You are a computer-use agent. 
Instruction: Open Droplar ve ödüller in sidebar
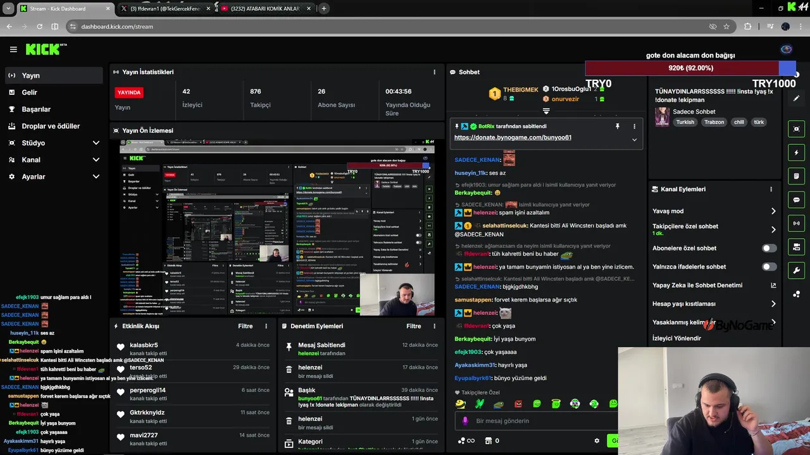point(53,126)
